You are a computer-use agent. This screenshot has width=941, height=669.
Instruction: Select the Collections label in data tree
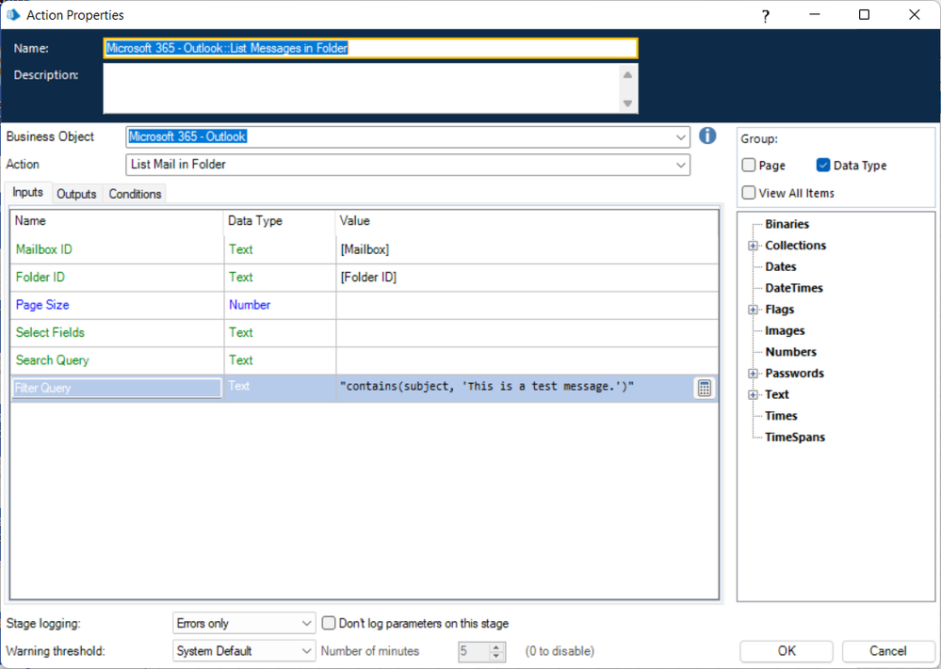pos(795,246)
